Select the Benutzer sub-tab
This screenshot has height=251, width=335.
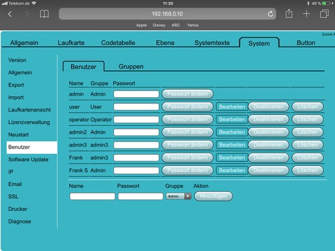[84, 67]
